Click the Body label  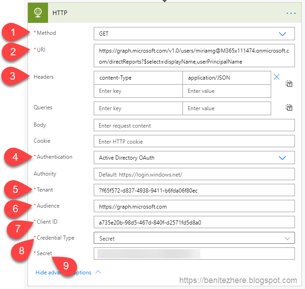(40, 125)
